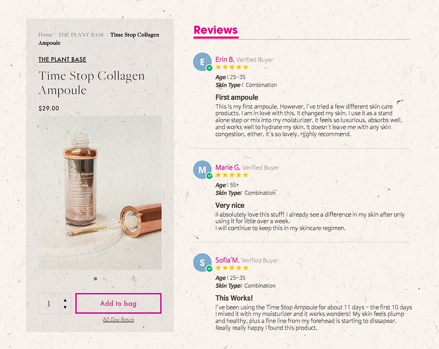Image resolution: width=439 pixels, height=349 pixels.
Task: Click verified checkmark badge on Erin's avatar
Action: (x=209, y=68)
